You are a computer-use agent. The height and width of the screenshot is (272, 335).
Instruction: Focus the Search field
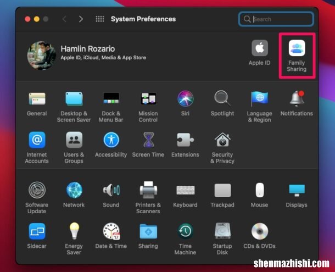(x=276, y=19)
